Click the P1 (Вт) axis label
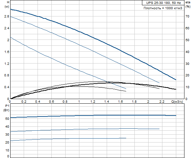This screenshot has width=195, height=158. [x=6, y=108]
